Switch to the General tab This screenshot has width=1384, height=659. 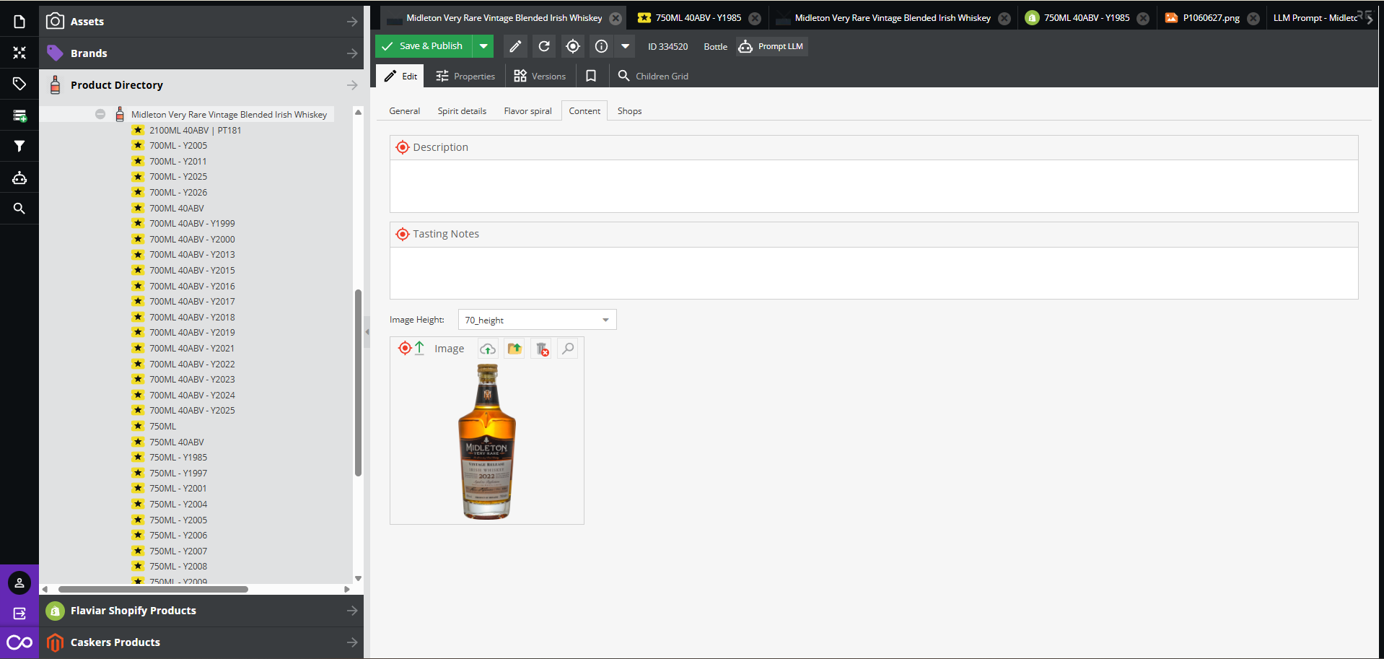point(404,111)
